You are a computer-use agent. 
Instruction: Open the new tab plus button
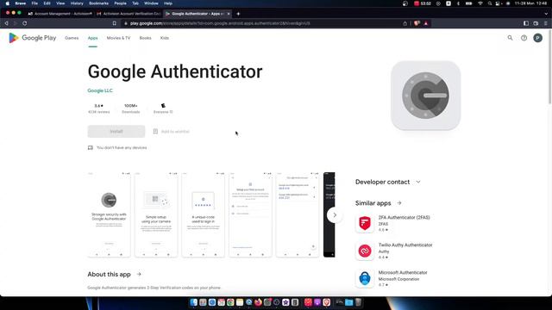coord(238,14)
